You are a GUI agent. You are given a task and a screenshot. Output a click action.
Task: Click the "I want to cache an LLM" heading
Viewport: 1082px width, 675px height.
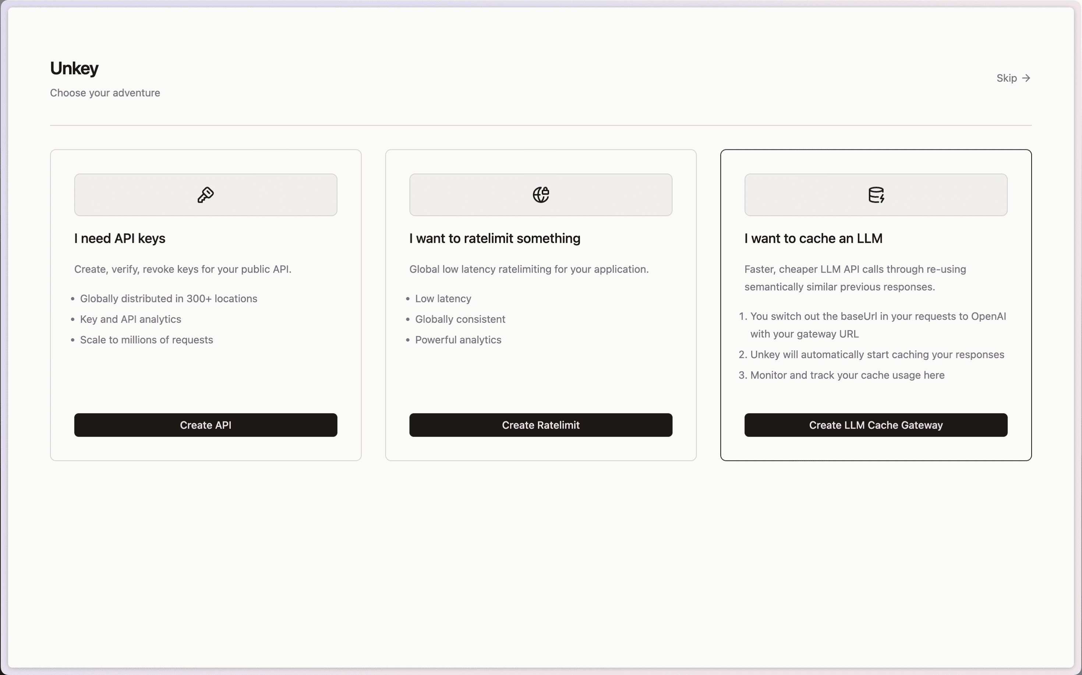813,238
